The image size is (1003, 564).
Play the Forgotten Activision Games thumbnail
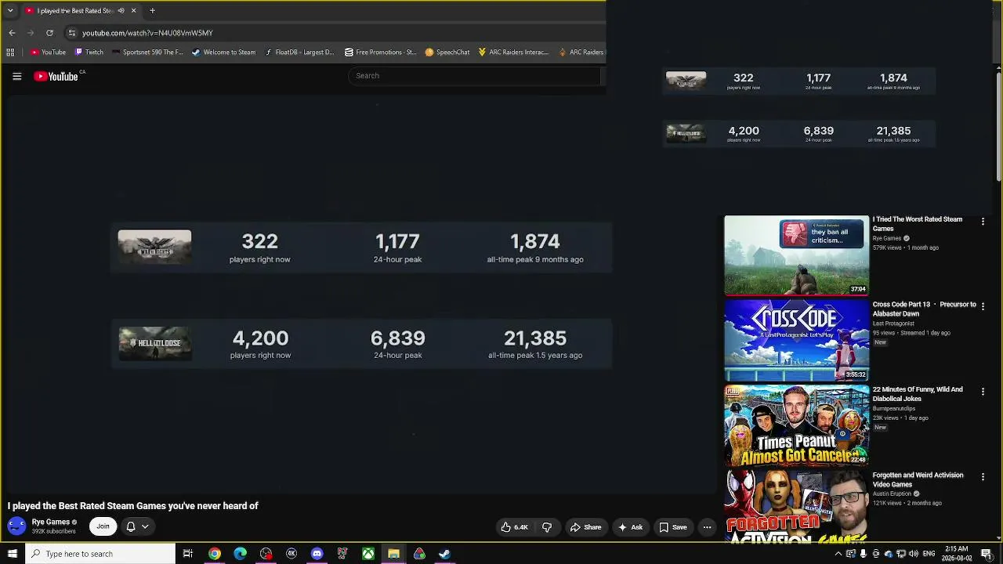tap(797, 506)
